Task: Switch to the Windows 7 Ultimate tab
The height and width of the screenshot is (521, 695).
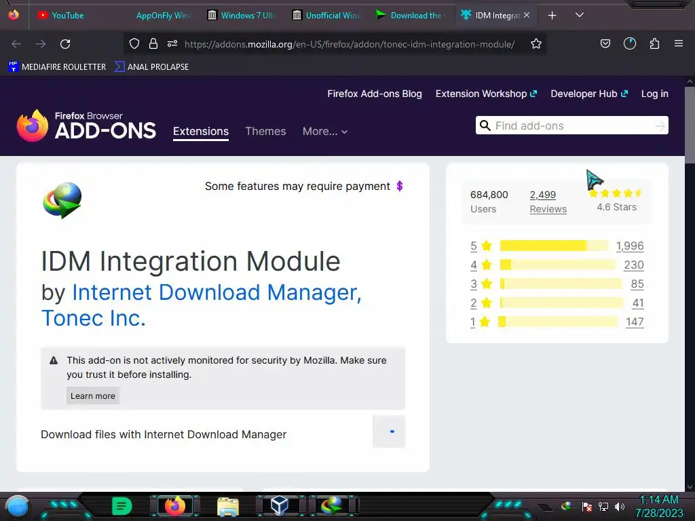Action: pos(242,16)
